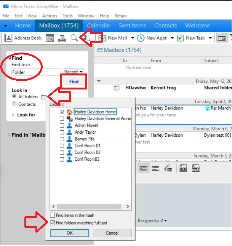Click the Andy Taylor user icon
The height and width of the screenshot is (246, 232).
(x=69, y=132)
